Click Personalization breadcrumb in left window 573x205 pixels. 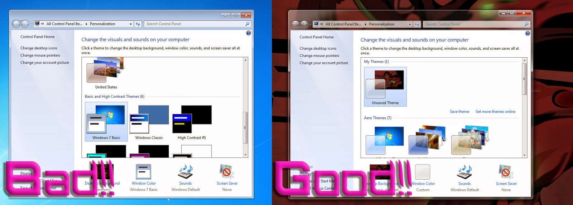point(102,24)
